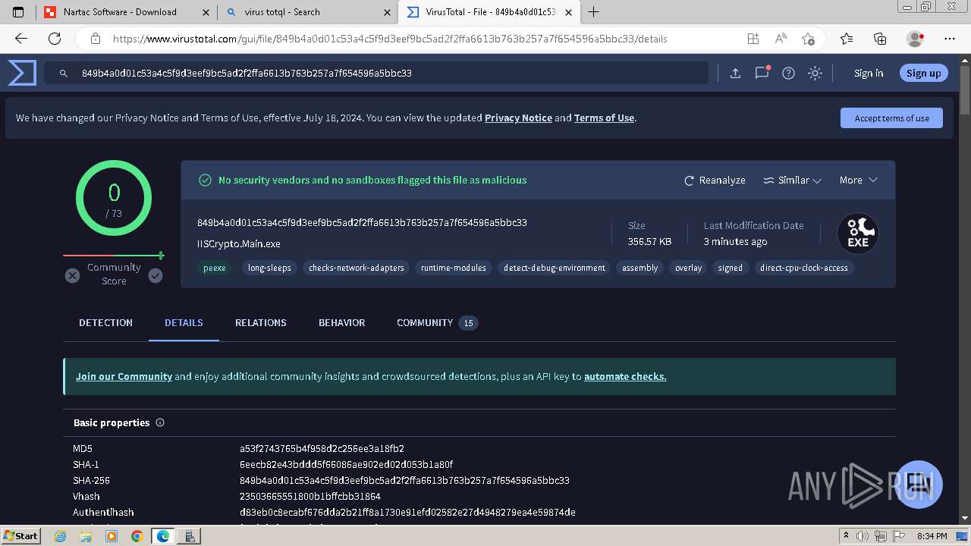This screenshot has height=546, width=971.
Task: Click the read aloud icon
Action: point(781,39)
